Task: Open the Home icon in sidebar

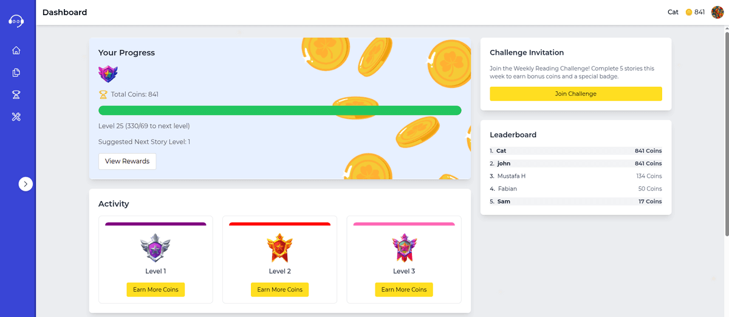Action: point(16,50)
